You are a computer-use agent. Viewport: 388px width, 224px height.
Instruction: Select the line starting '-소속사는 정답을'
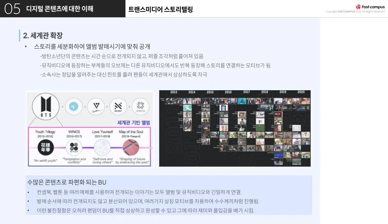coord(123,75)
